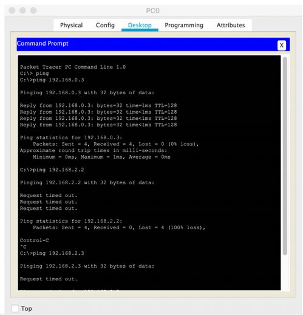Switch to the Attributes tab
Viewport: 303px width, 315px height.
[231, 25]
